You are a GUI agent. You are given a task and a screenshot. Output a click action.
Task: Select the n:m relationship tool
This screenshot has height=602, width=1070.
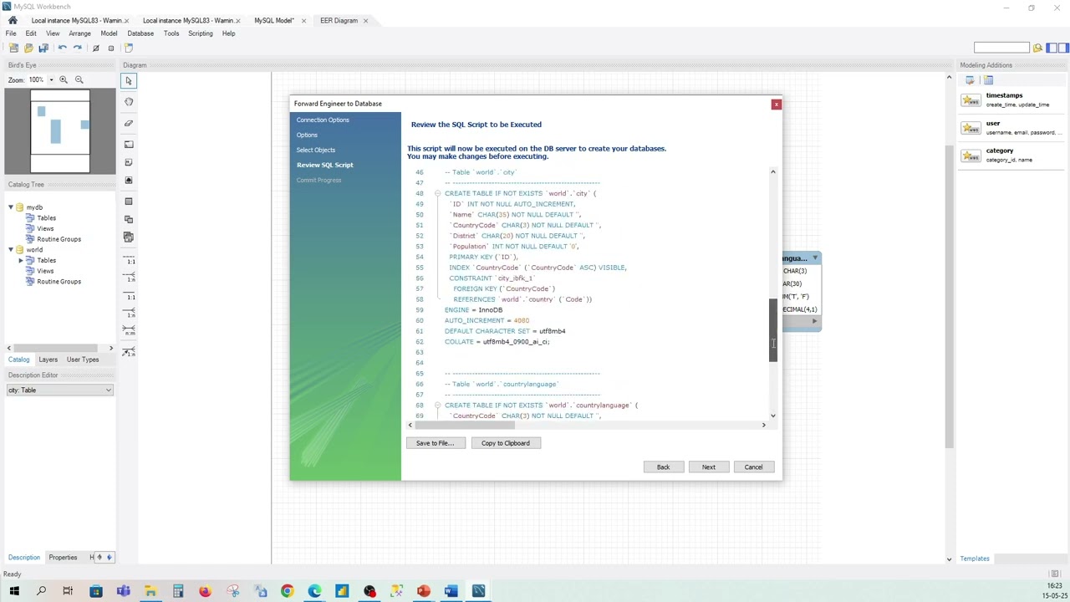coord(130,332)
